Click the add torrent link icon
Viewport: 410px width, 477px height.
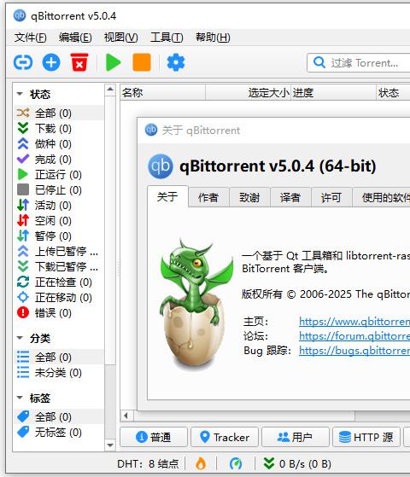(x=23, y=62)
